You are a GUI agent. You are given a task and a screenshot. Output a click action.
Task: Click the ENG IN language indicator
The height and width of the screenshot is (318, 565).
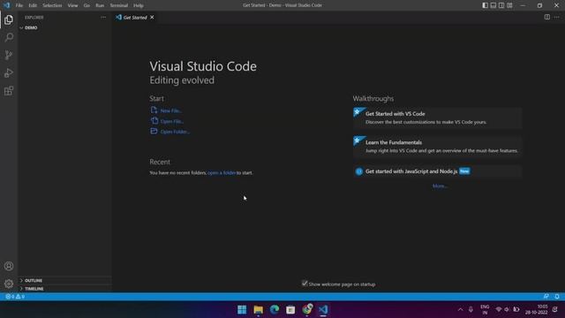pos(485,309)
